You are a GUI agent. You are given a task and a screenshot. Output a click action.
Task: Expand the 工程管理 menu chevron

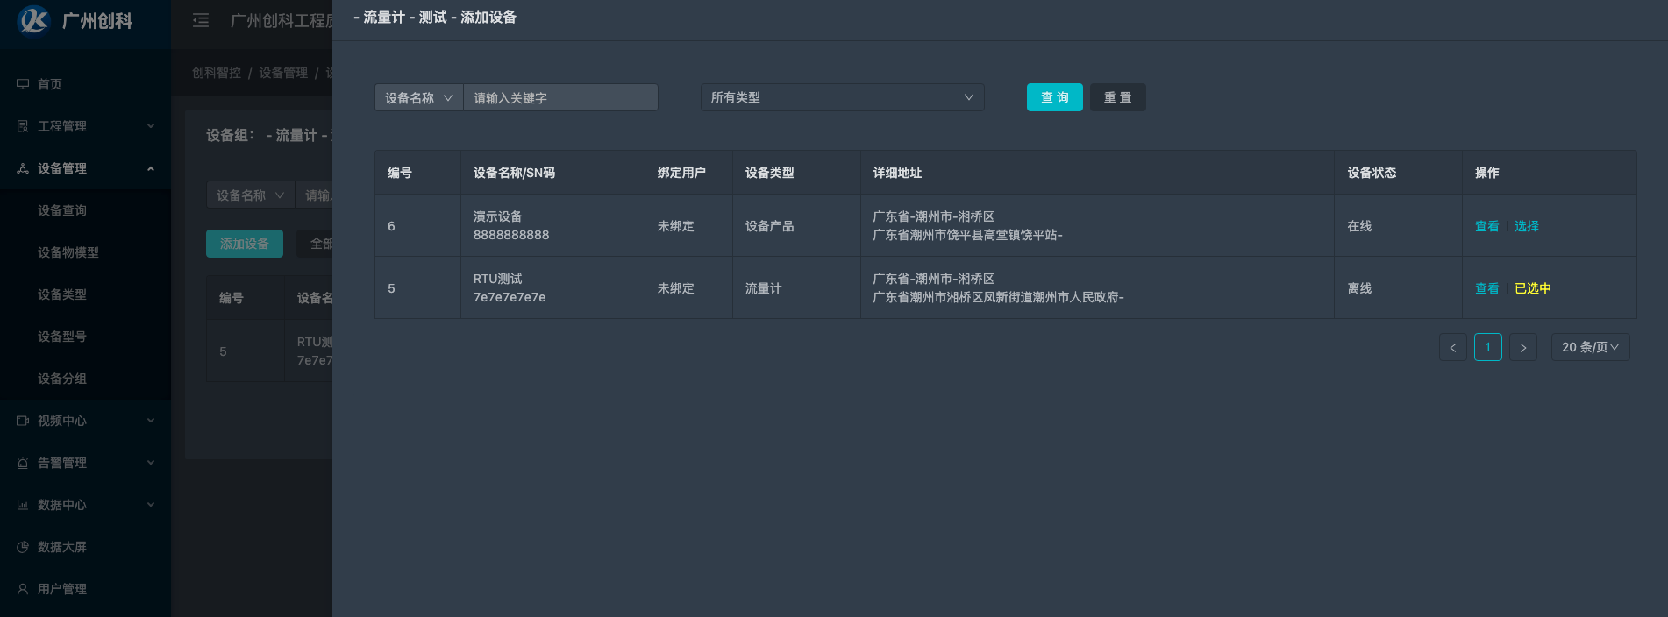(151, 126)
